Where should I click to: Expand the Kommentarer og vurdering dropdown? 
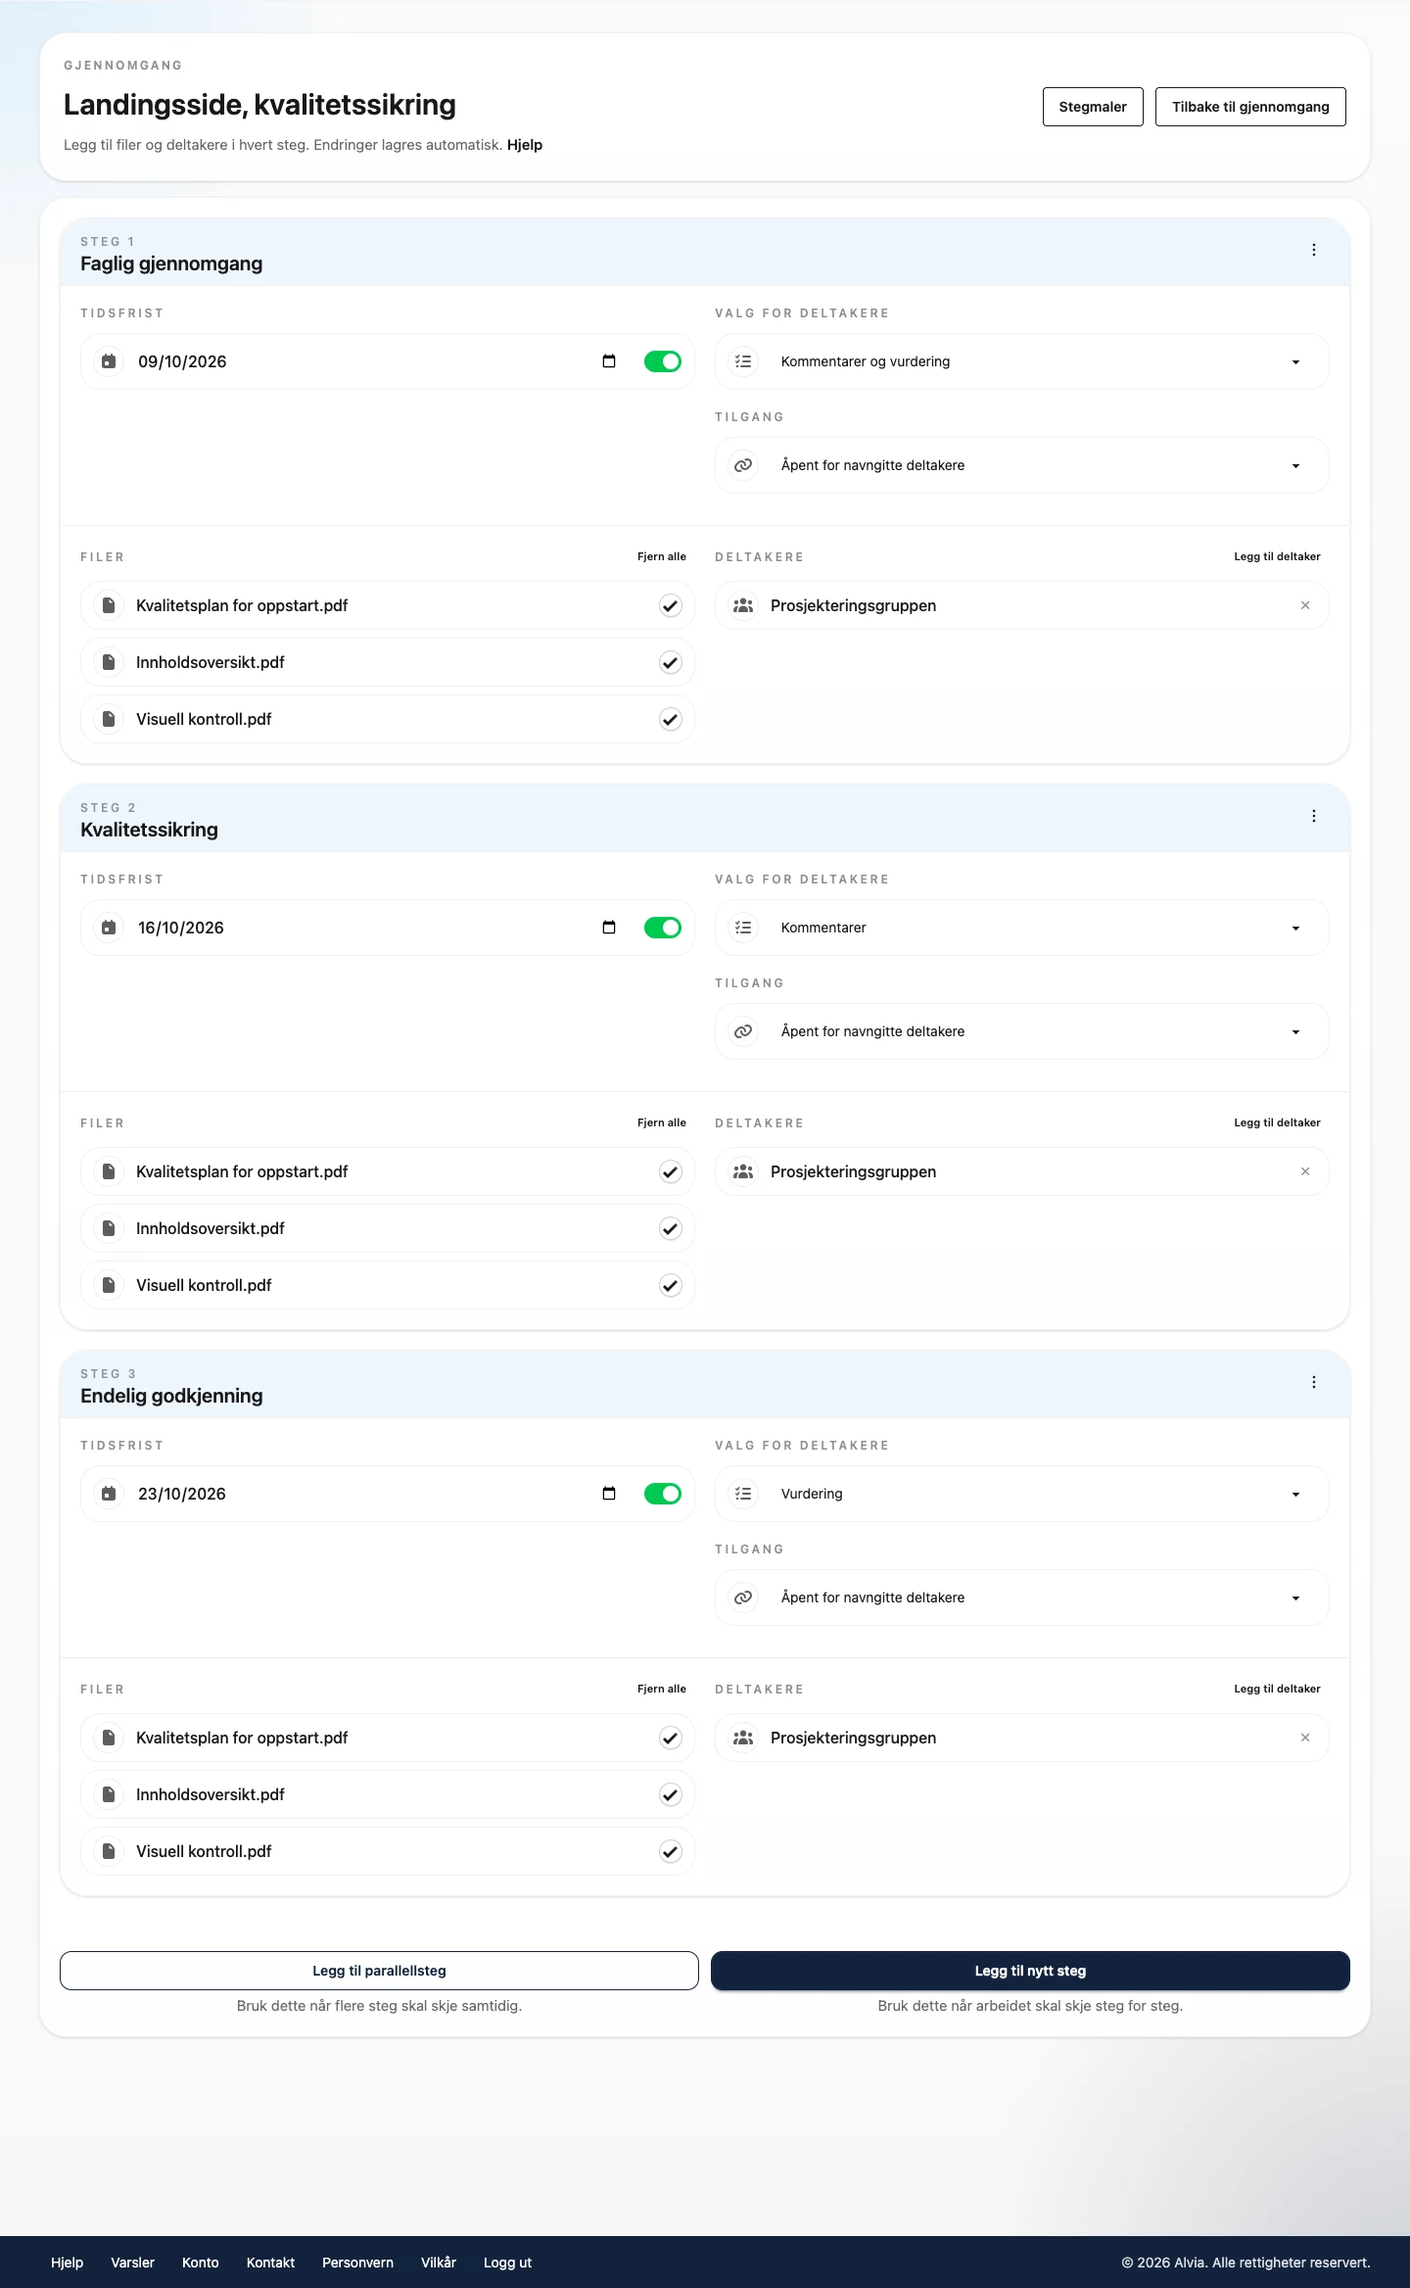tap(1021, 361)
